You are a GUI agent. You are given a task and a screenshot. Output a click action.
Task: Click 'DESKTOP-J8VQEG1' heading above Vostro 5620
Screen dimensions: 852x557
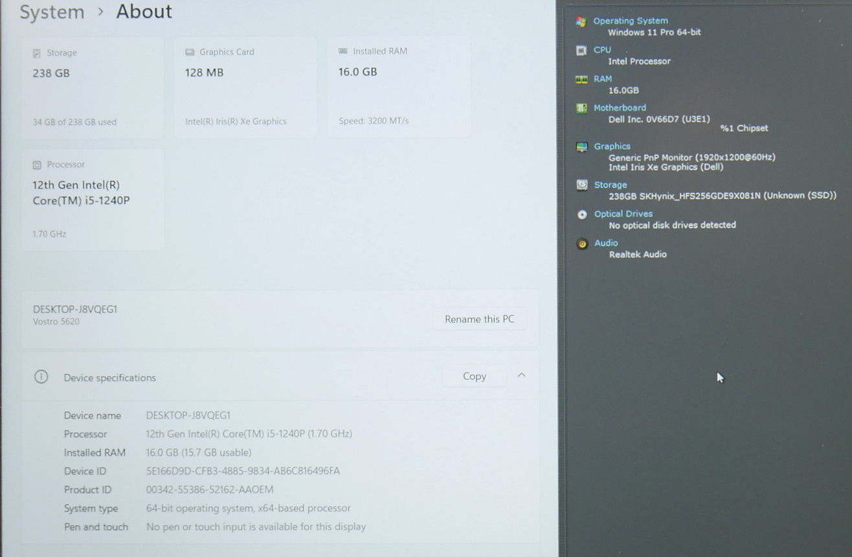[x=75, y=310]
